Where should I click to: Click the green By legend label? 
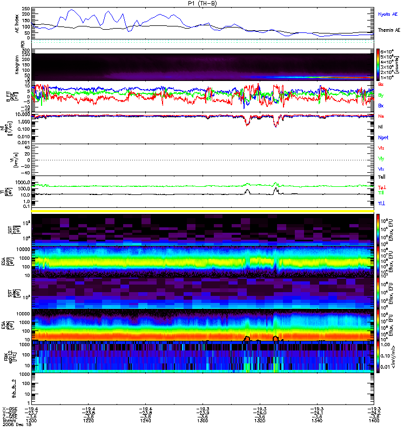[x=381, y=96]
